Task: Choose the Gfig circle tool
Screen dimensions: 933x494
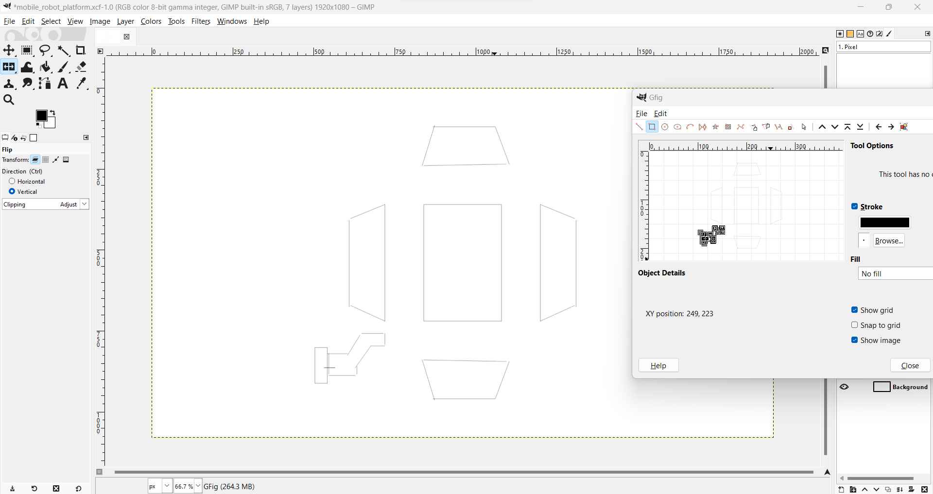Action: click(x=665, y=127)
